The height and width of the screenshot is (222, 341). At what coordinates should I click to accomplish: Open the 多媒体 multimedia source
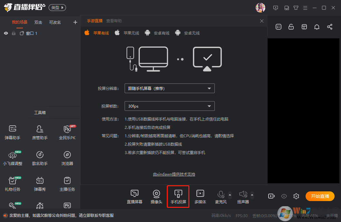[x=200, y=197]
